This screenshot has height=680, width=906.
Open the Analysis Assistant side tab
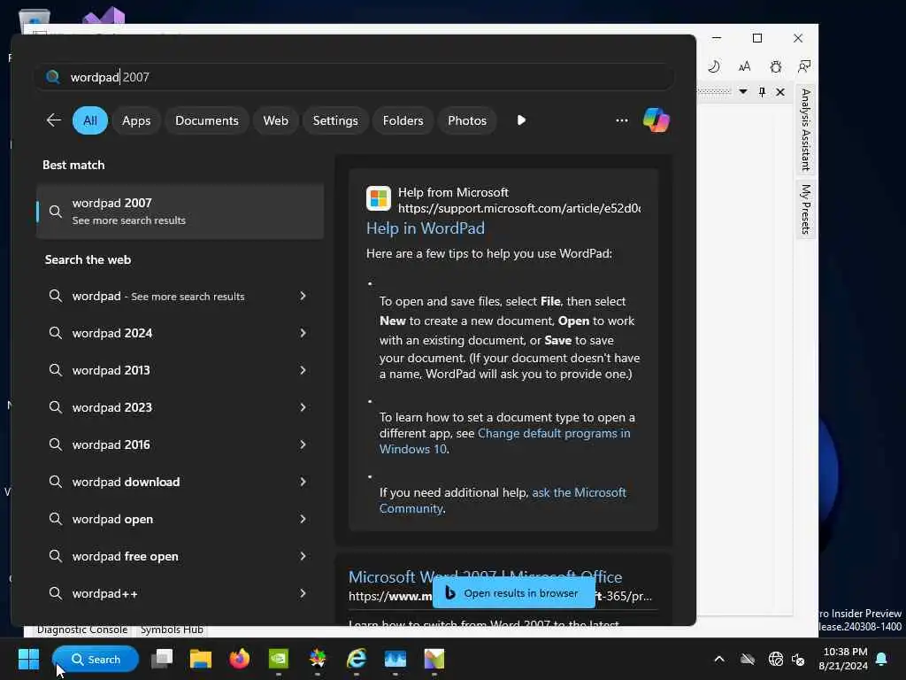[x=805, y=130]
